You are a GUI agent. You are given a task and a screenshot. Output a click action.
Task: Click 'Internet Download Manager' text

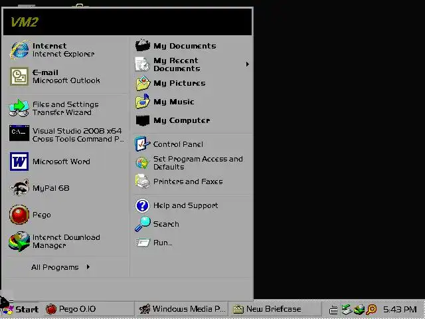pyautogui.click(x=66, y=241)
